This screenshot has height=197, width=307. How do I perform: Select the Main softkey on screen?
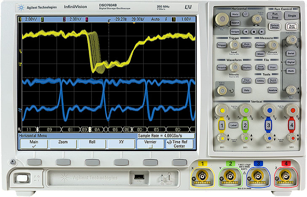pos(34,144)
